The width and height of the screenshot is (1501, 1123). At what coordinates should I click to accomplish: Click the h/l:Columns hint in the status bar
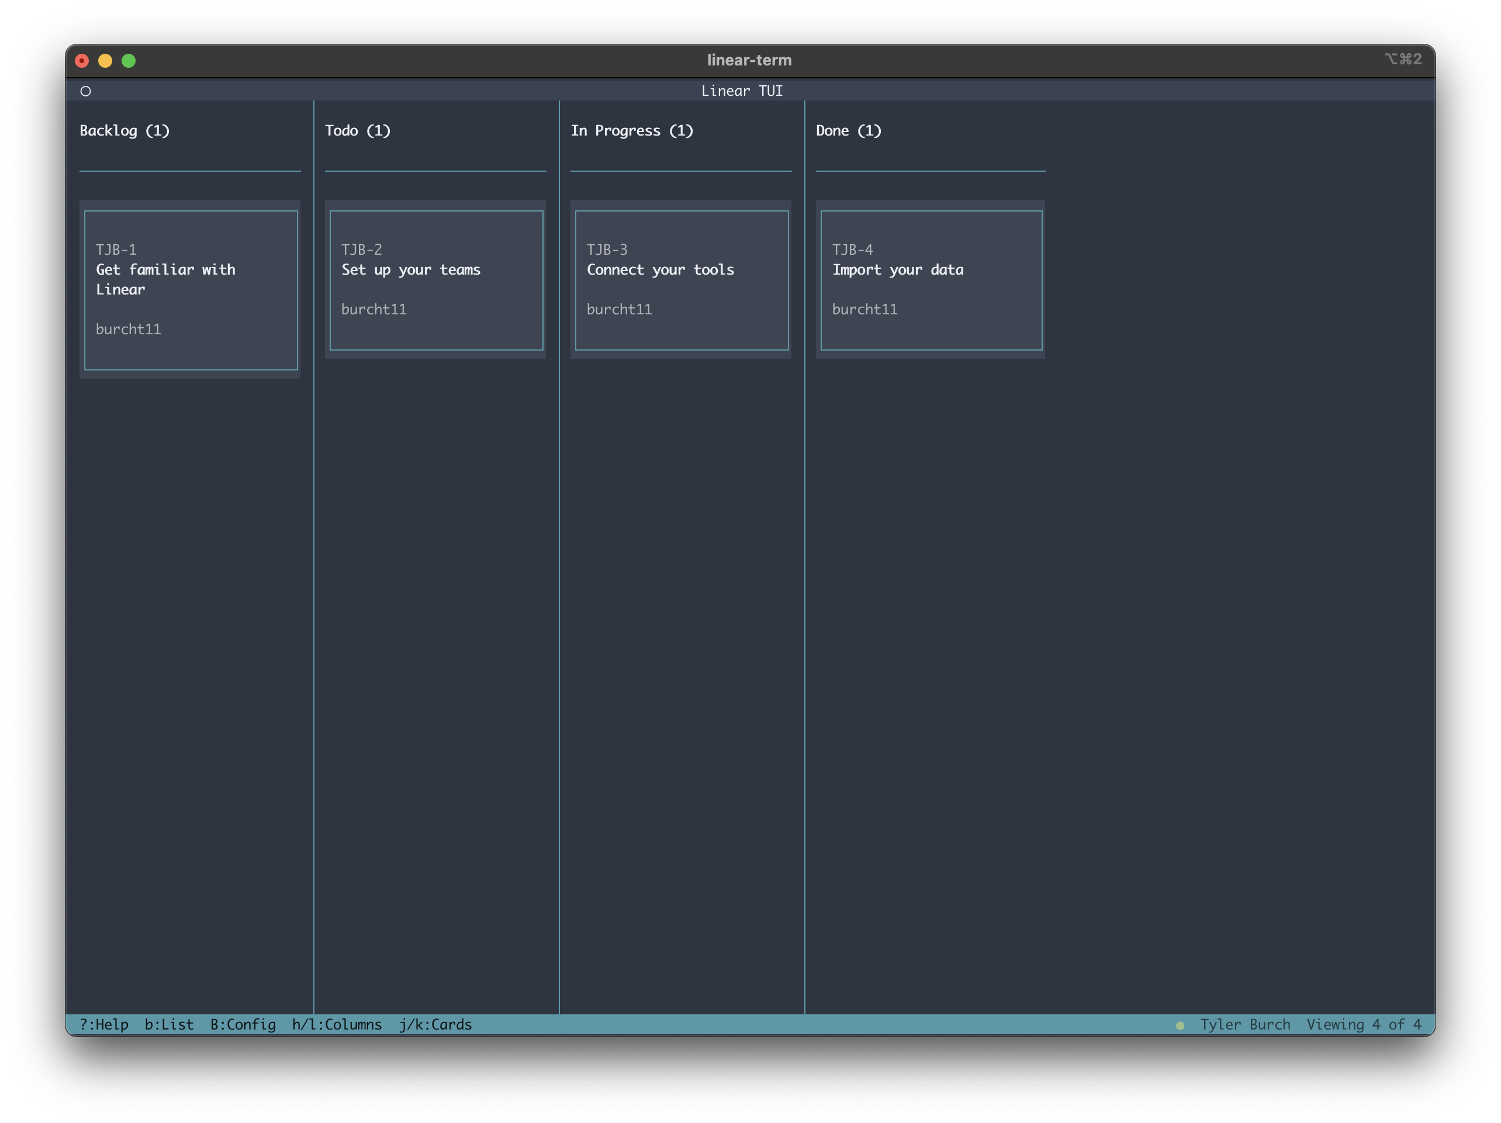(337, 1025)
